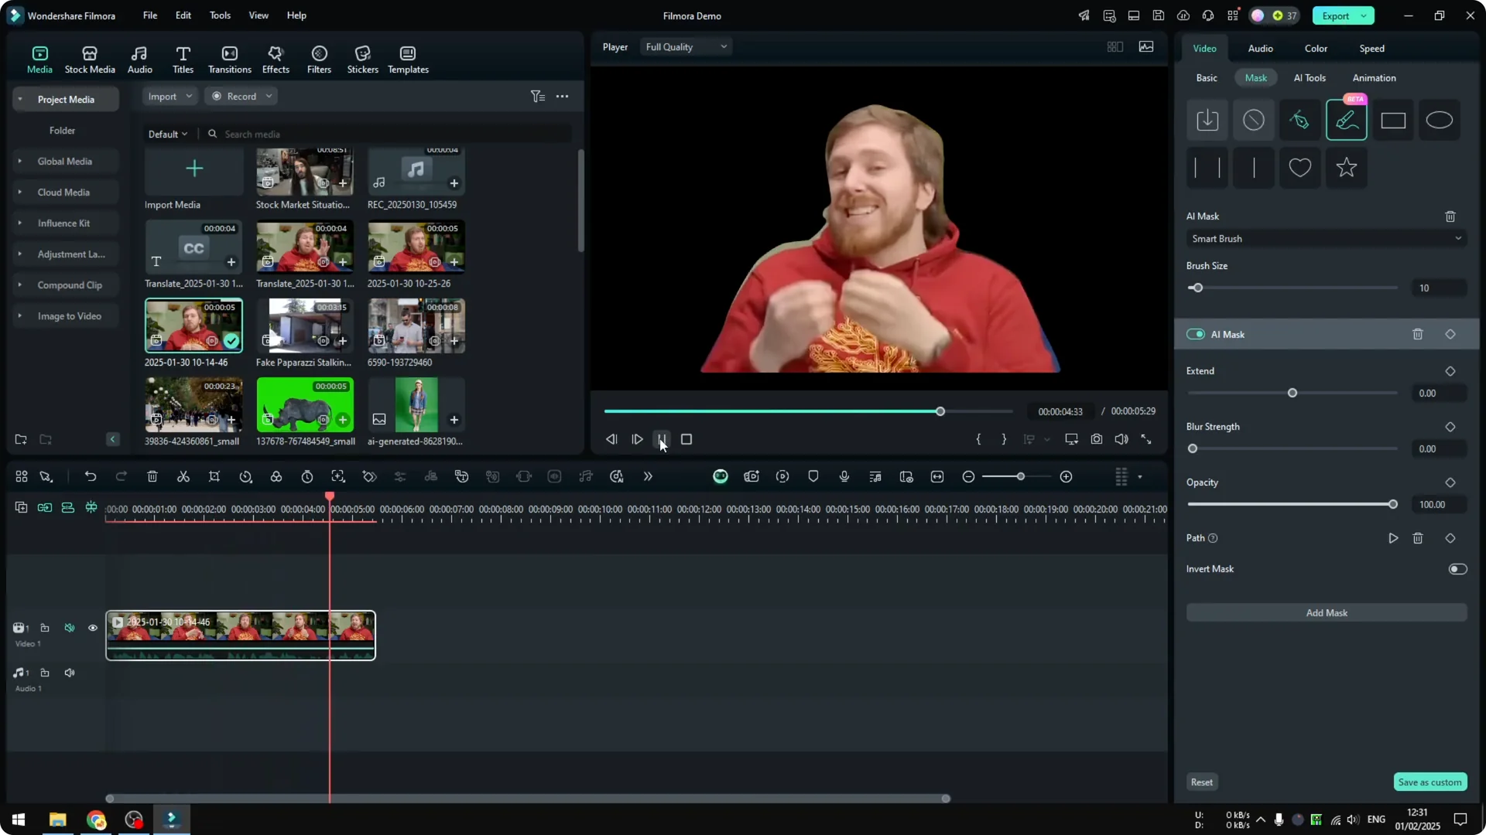Image resolution: width=1486 pixels, height=835 pixels.
Task: Enable Invert Mask
Action: tap(1457, 568)
